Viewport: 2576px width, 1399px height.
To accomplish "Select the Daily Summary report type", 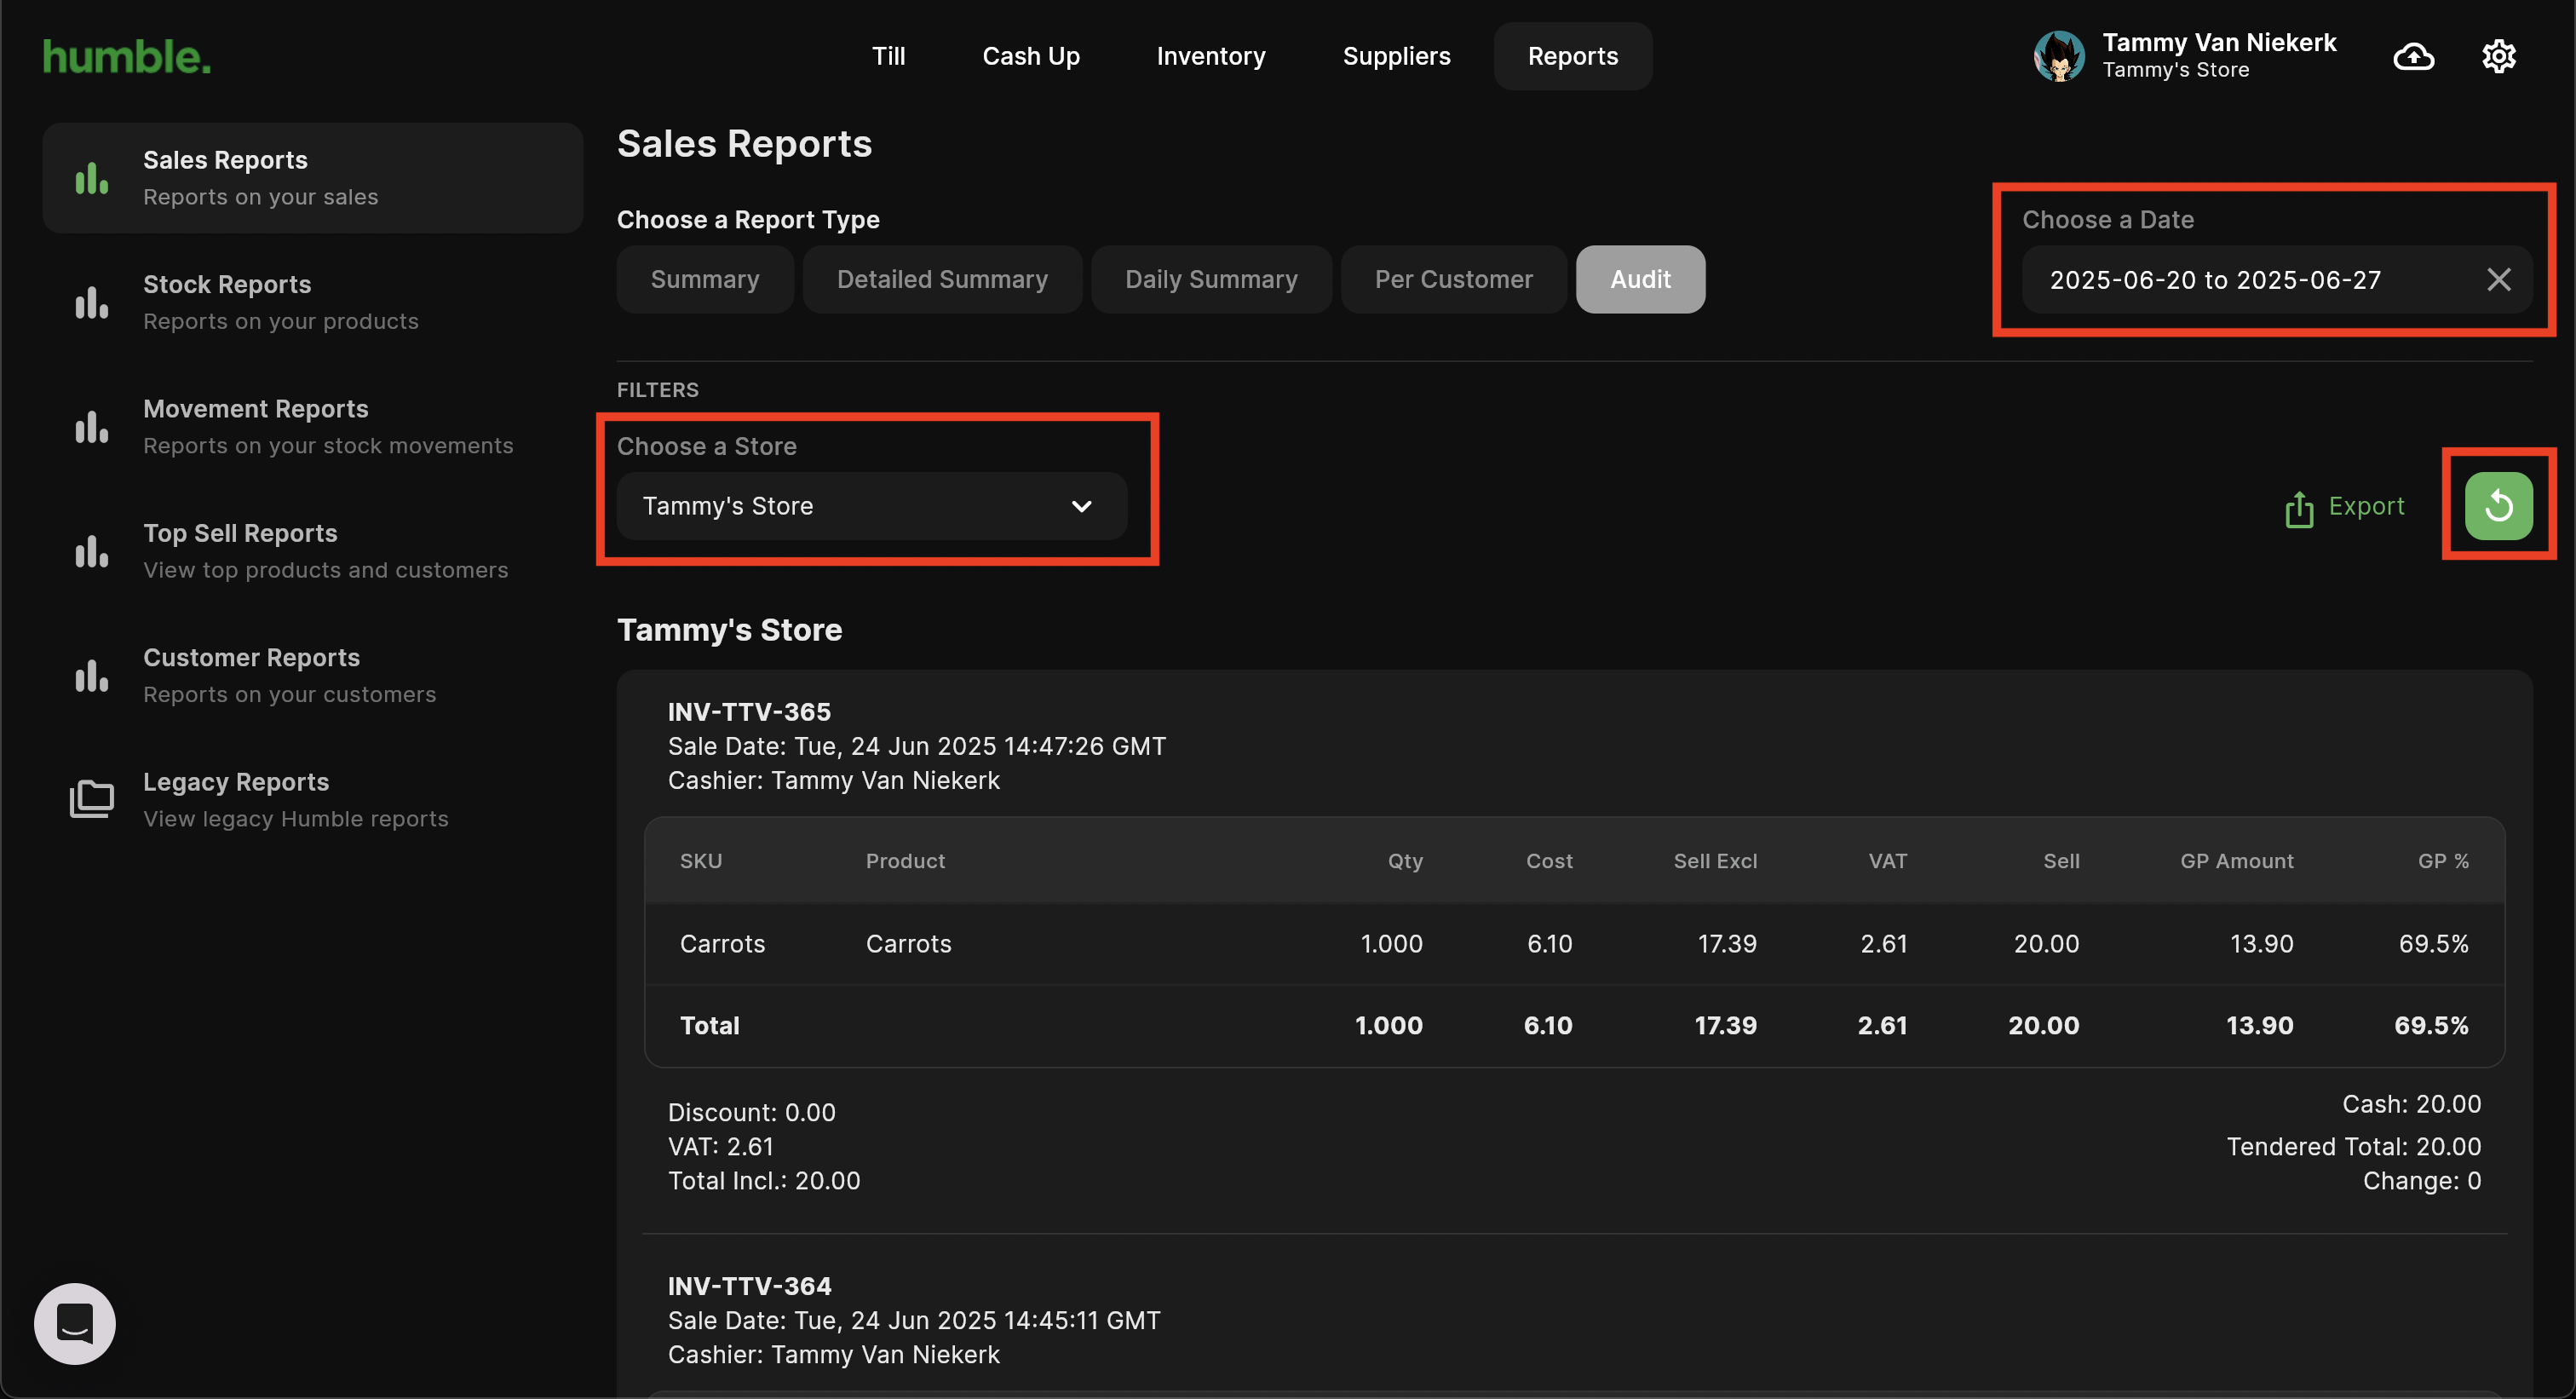I will pos(1211,279).
